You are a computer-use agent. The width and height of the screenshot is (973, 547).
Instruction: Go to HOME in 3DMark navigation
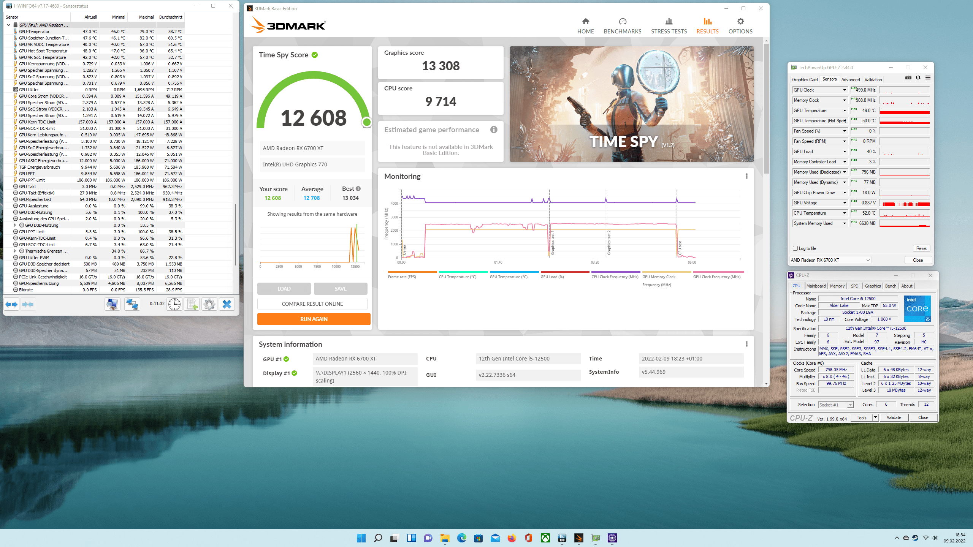[585, 26]
